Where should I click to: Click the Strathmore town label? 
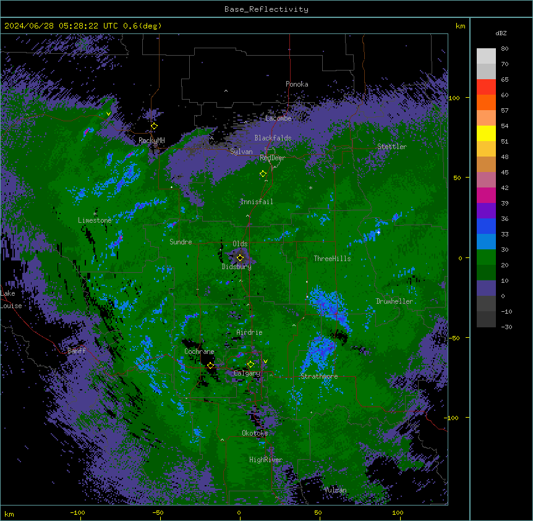click(319, 376)
